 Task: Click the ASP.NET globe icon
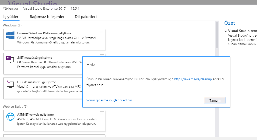point(10,117)
